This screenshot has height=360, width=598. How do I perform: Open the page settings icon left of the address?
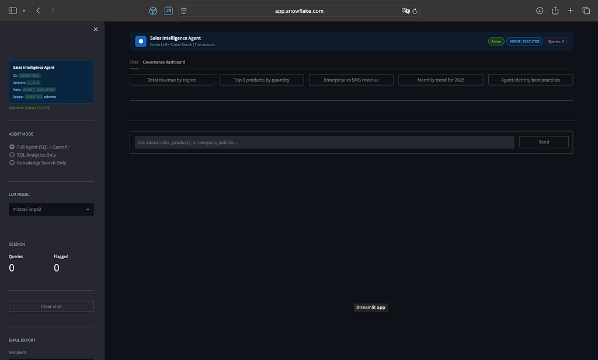click(x=184, y=10)
